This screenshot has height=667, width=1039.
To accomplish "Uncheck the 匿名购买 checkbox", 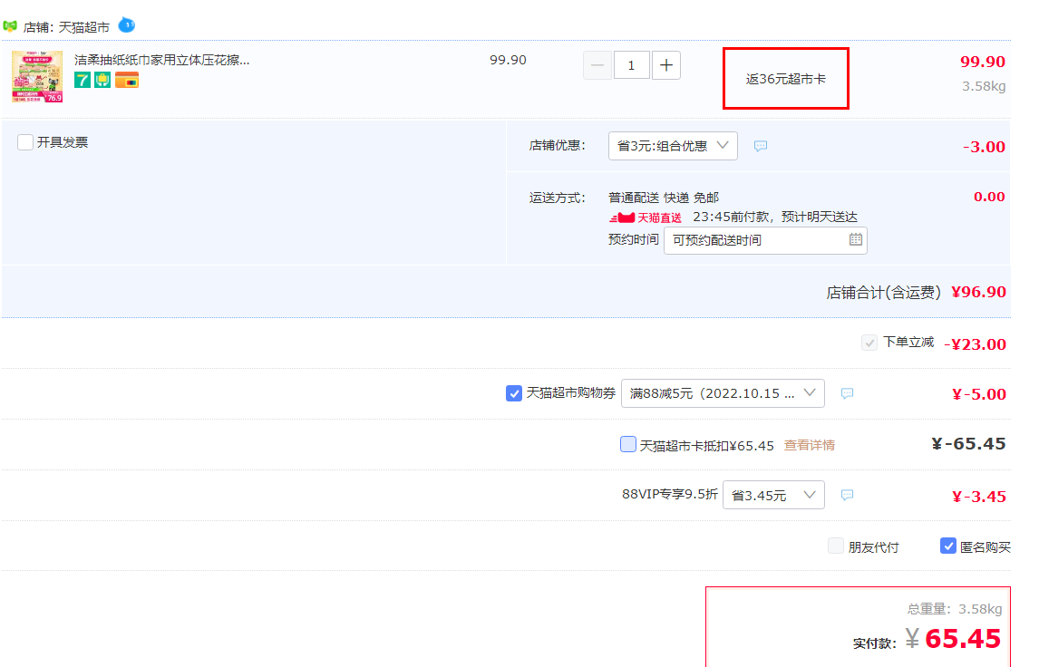I will (948, 546).
